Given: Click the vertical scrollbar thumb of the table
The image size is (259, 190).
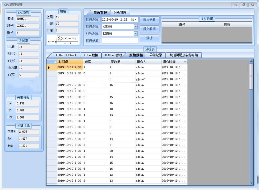Looking at the screenshot, I should 251,77.
